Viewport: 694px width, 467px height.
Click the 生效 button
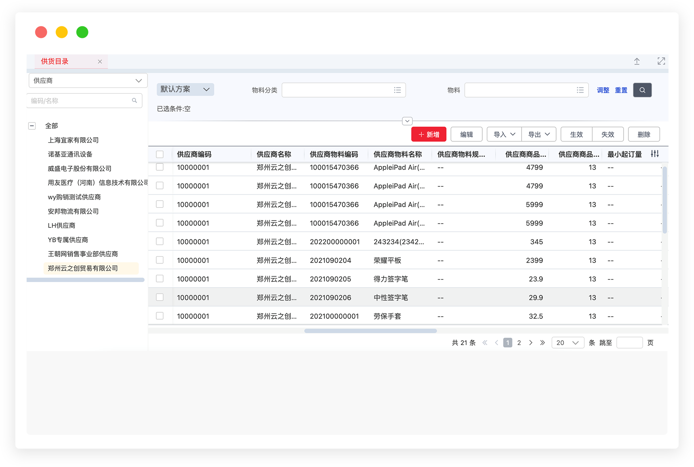pos(576,134)
